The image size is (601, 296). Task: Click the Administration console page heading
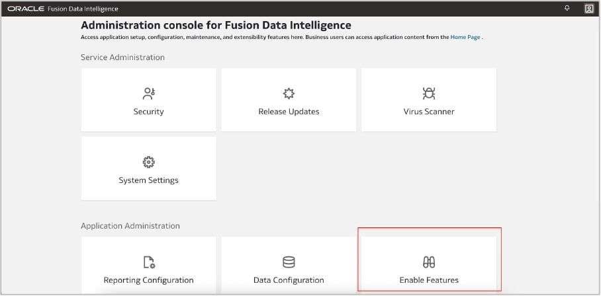(216, 25)
